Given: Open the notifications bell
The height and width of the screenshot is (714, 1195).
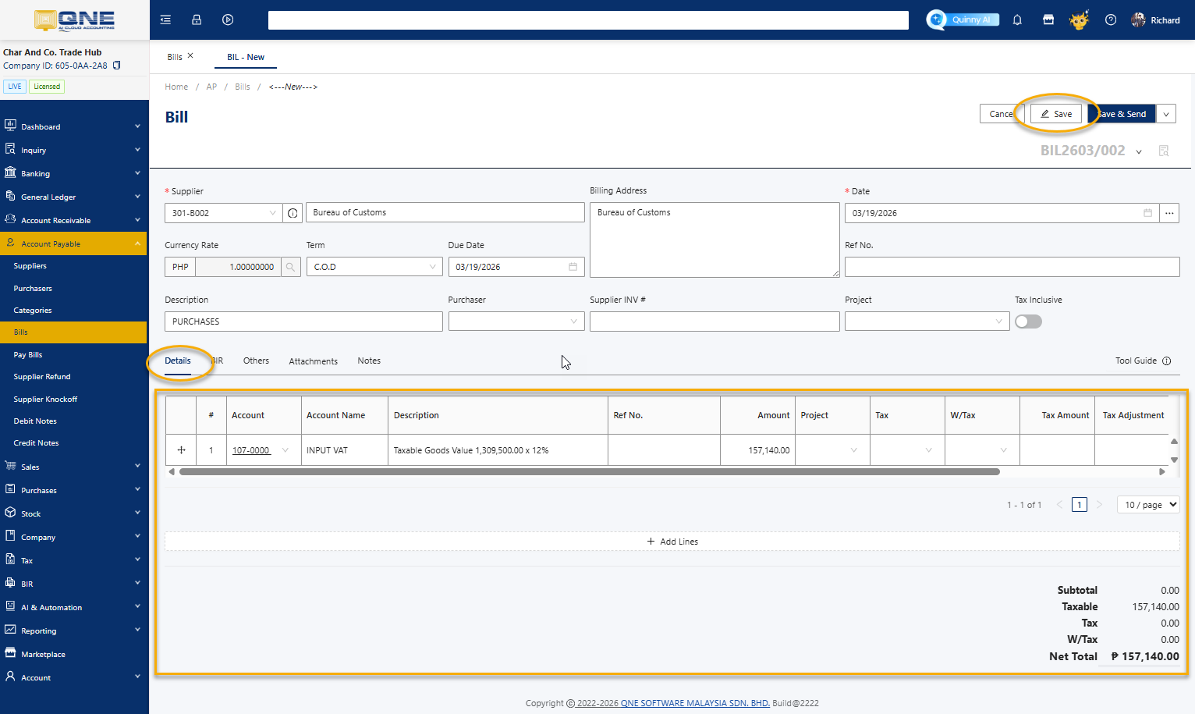Looking at the screenshot, I should click(1017, 20).
